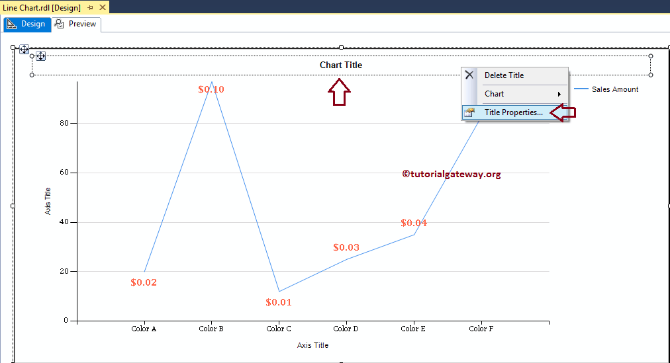Click the chart title move handle icon
The height and width of the screenshot is (363, 670).
[x=40, y=56]
